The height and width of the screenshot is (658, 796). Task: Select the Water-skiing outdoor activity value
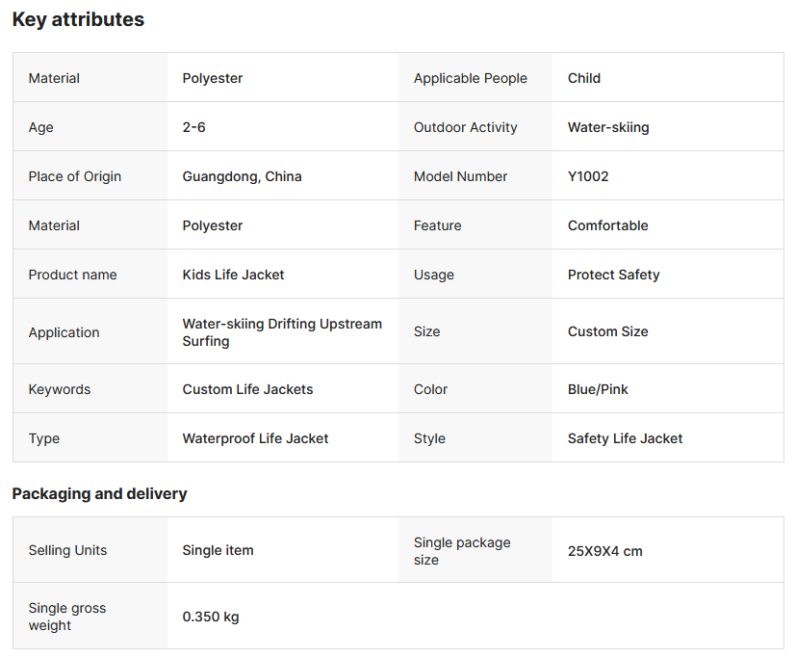click(608, 127)
